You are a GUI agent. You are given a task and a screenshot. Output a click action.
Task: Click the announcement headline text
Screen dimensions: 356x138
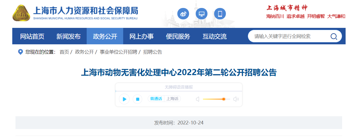tap(179, 72)
